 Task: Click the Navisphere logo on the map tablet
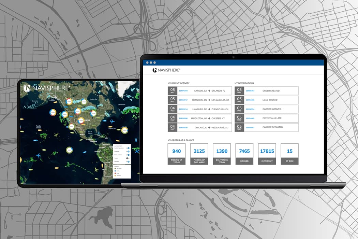(47, 88)
